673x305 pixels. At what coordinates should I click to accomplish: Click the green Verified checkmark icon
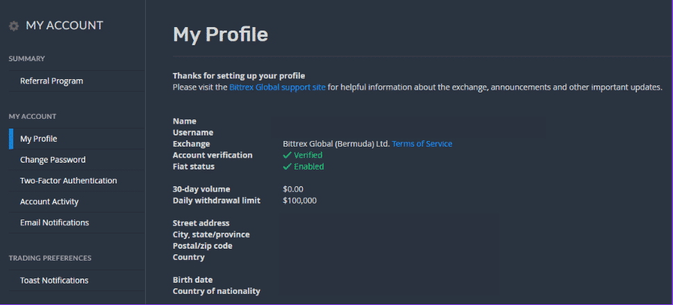tap(287, 155)
